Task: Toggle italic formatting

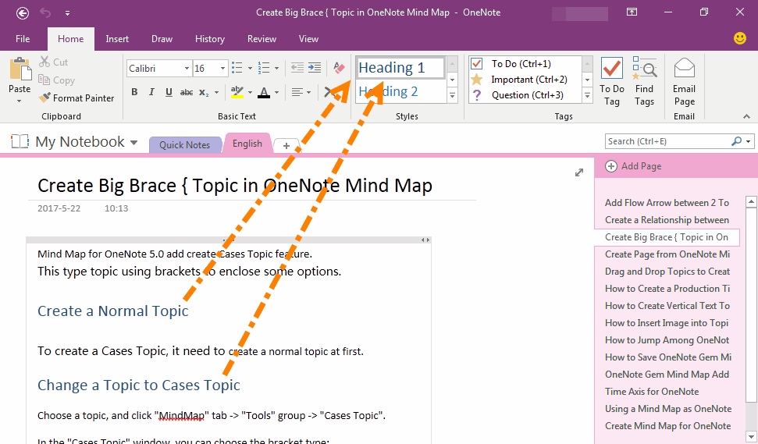Action: (x=151, y=92)
